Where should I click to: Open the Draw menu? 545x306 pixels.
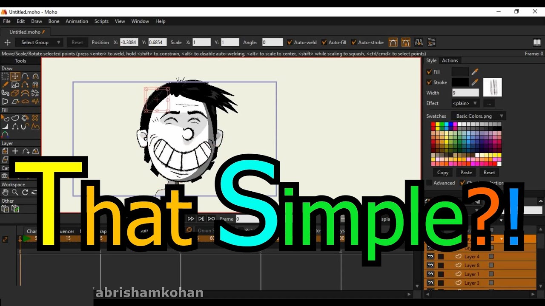[37, 21]
